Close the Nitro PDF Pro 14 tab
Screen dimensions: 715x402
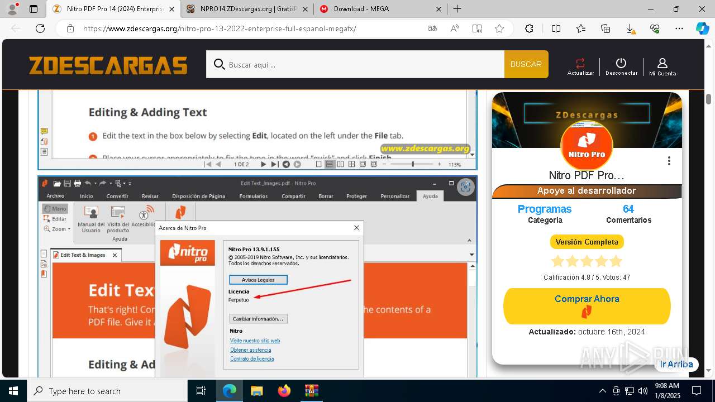(x=171, y=9)
